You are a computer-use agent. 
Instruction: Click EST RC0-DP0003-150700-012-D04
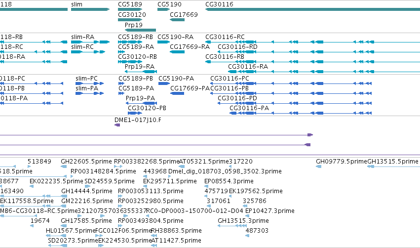(x=195, y=211)
